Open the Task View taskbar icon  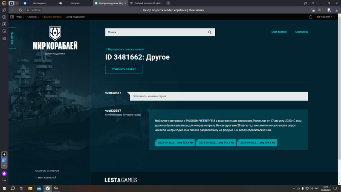click(21, 188)
